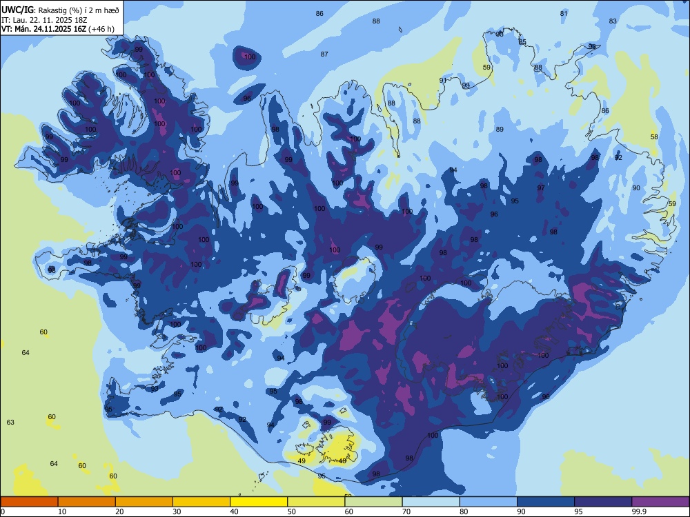Click the humidity value '83' on the map
690x517 pixels.
tap(613, 21)
